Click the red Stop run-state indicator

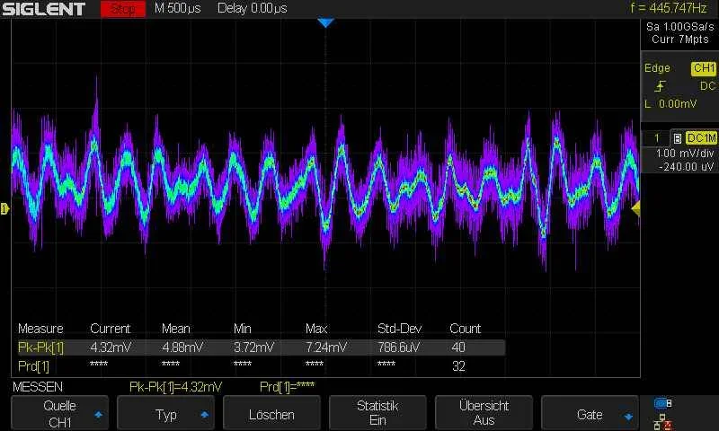pyautogui.click(x=122, y=9)
